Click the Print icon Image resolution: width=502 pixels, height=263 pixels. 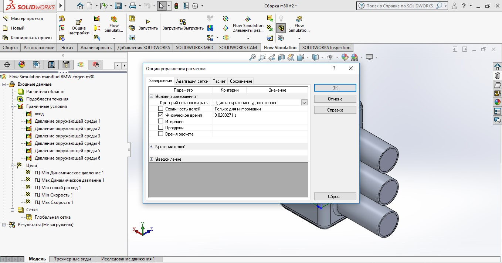(x=133, y=6)
